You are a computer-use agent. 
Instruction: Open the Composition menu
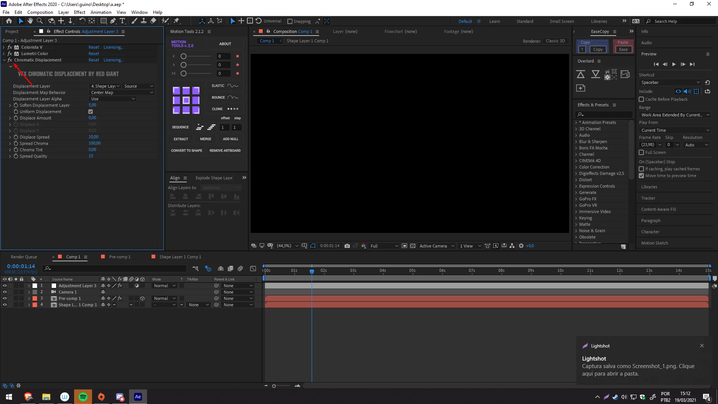[40, 12]
